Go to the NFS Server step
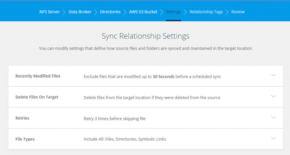This screenshot has height=155, width=290. pyautogui.click(x=50, y=12)
